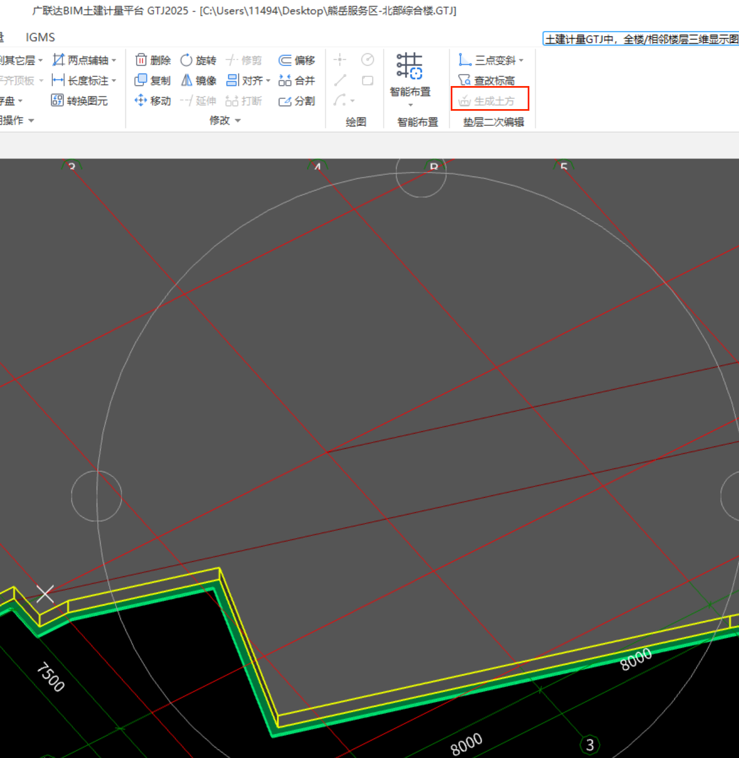Expand the 两点辅轴 dropdown arrow
This screenshot has height=758, width=739.
[114, 60]
